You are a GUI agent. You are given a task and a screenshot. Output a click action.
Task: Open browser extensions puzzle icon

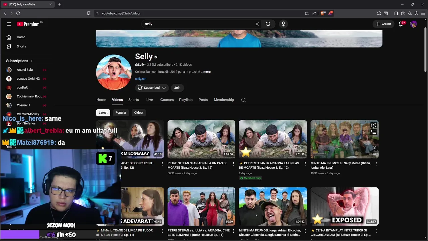pyautogui.click(x=379, y=13)
